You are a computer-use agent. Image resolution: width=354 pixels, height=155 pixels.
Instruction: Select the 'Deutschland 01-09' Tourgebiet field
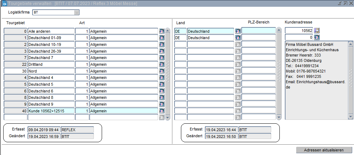[x=51, y=38]
